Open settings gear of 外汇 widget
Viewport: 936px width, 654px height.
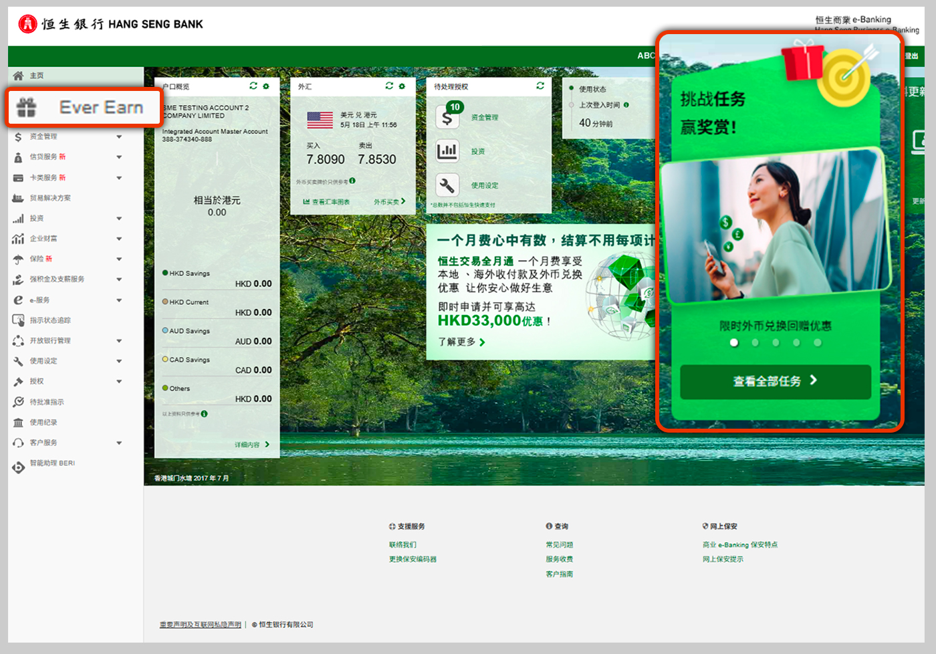402,86
